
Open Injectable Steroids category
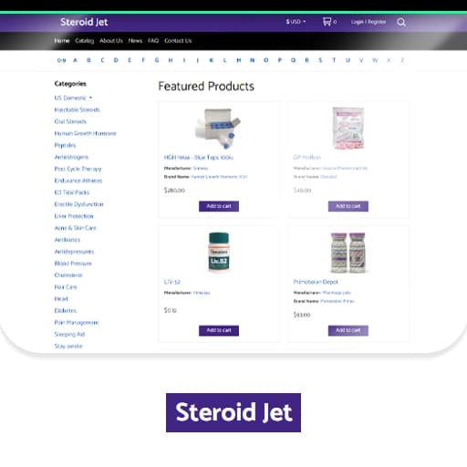pos(77,109)
